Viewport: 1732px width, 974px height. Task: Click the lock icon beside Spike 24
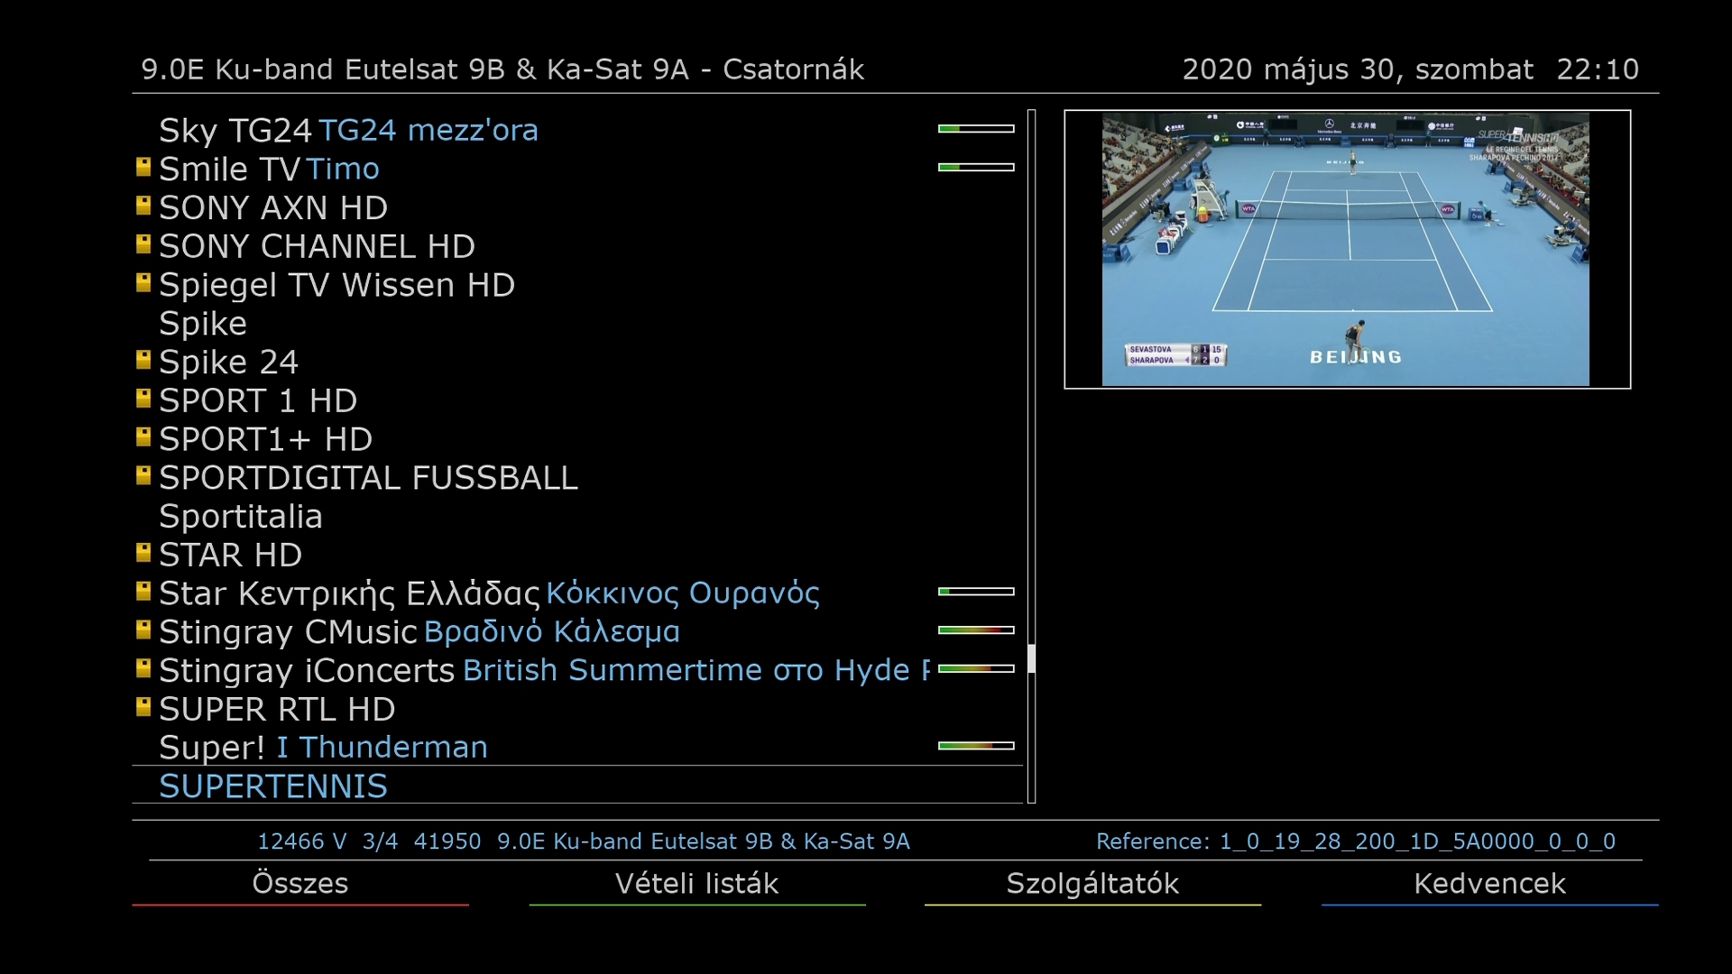[143, 360]
